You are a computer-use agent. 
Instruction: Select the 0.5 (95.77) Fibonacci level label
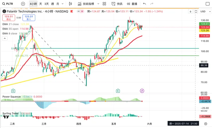(22, 55)
